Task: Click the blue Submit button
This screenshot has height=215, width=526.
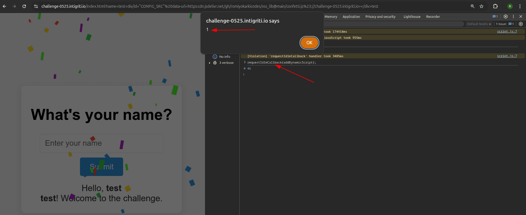Action: 101,167
